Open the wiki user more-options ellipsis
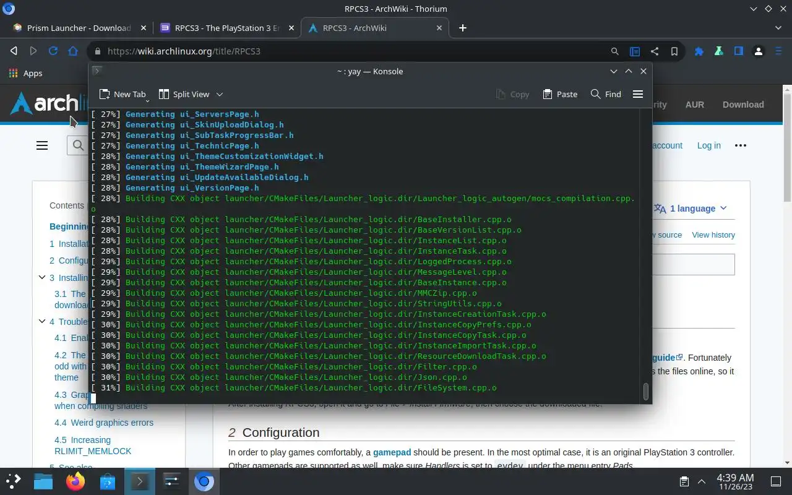This screenshot has height=495, width=792. [741, 145]
